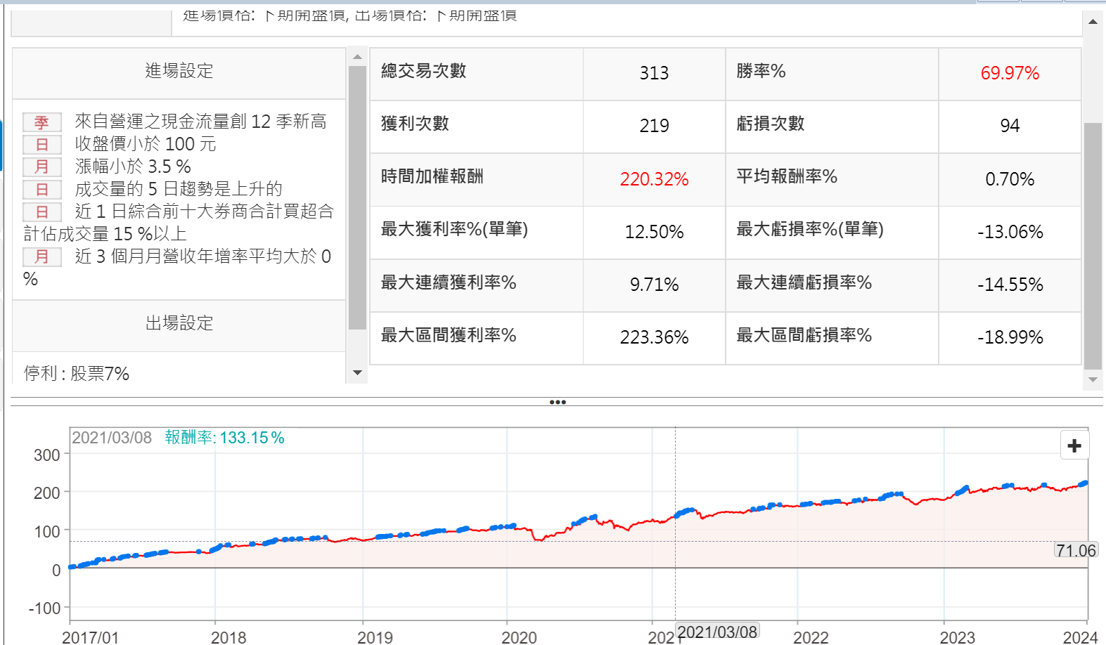Viewport: 1106px width, 645px height.
Task: Select the 進場設定 section header
Action: click(x=179, y=71)
